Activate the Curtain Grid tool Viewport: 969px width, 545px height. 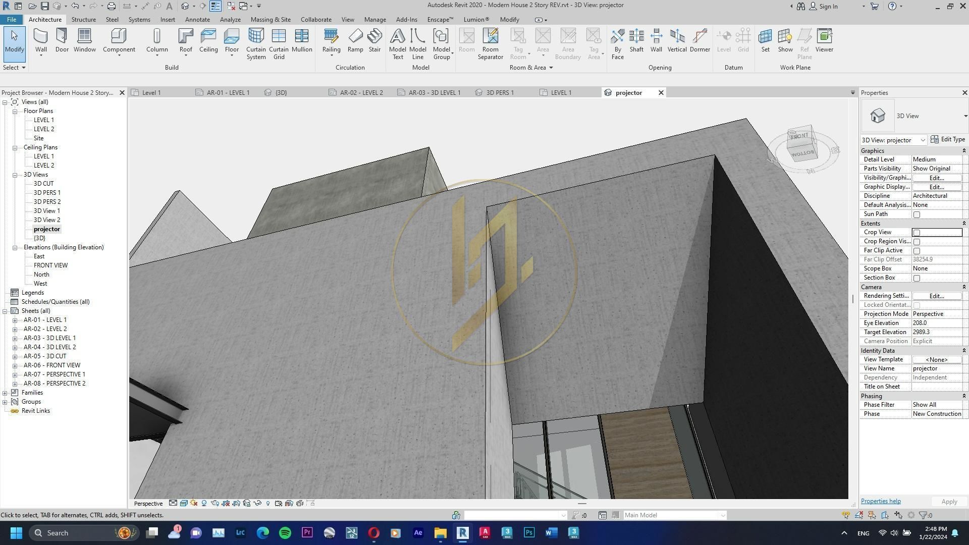[279, 44]
